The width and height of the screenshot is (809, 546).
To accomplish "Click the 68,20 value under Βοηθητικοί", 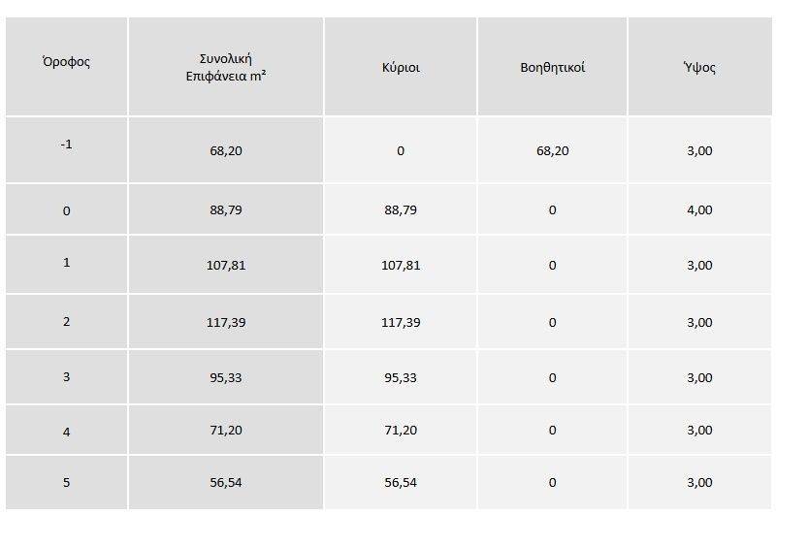I will tap(552, 151).
